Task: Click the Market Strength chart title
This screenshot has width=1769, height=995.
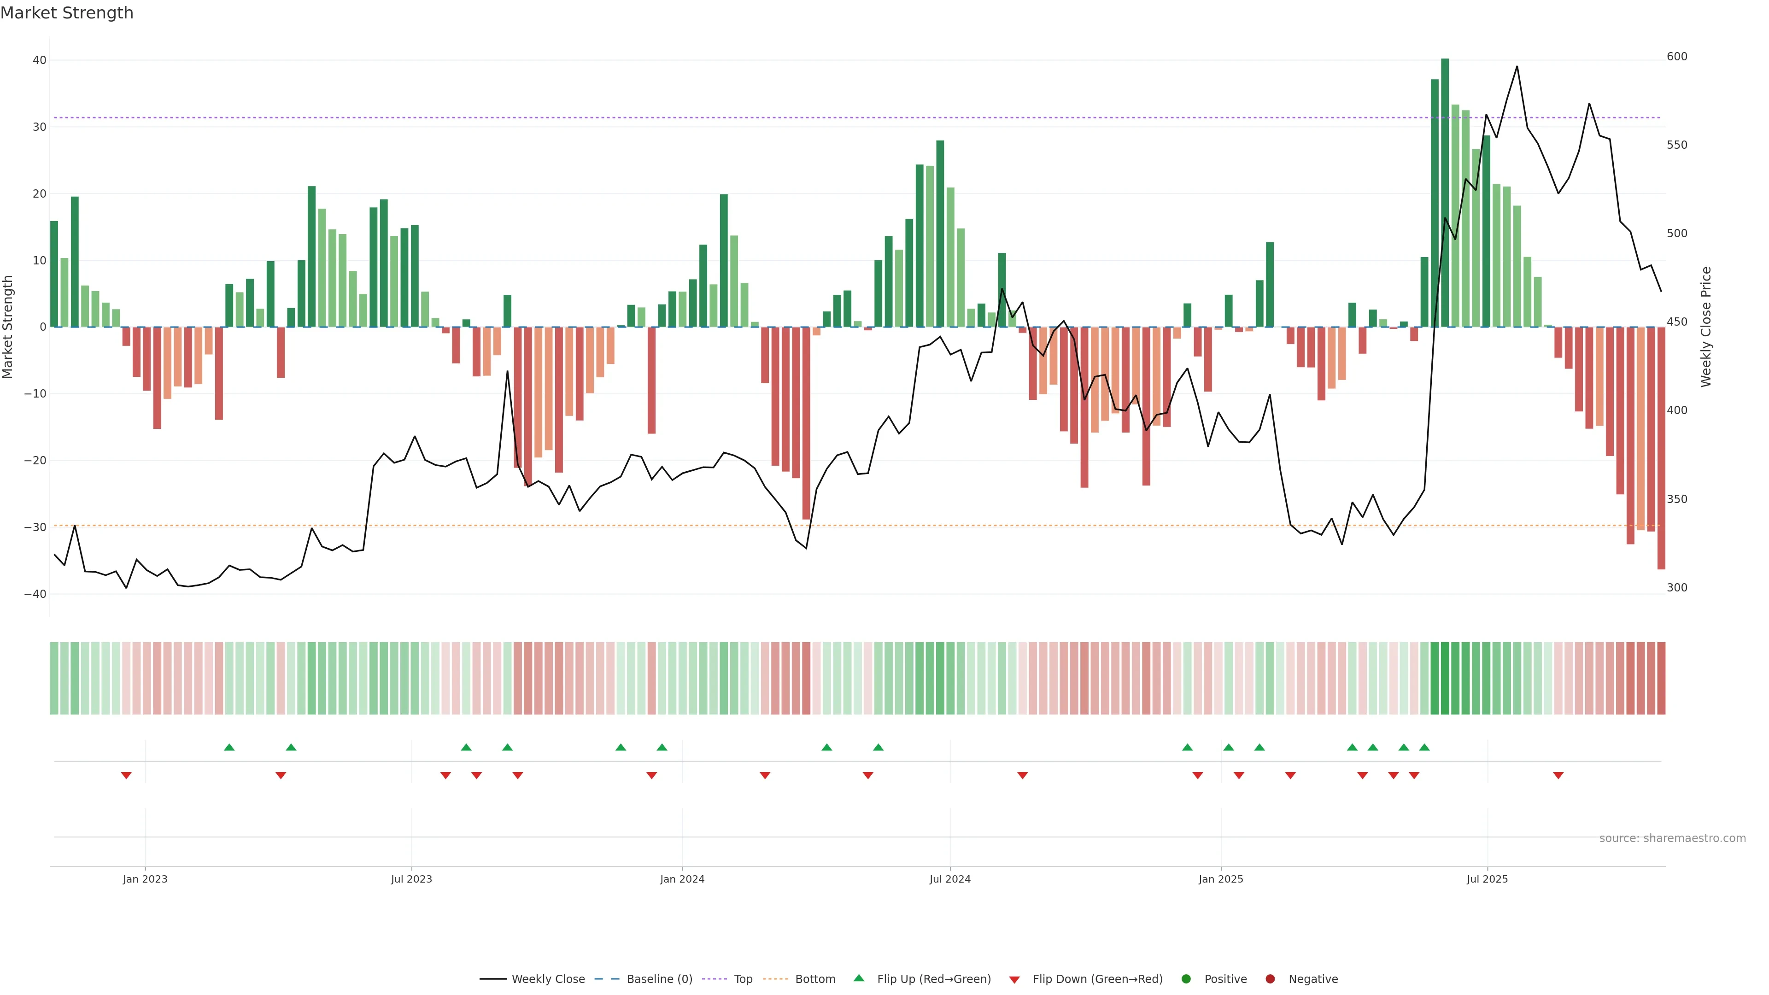Action: coord(67,13)
